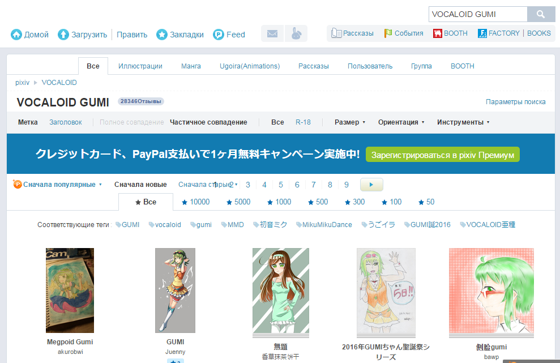Switch to Пользователь tab
The width and height of the screenshot is (560, 363).
(x=370, y=66)
